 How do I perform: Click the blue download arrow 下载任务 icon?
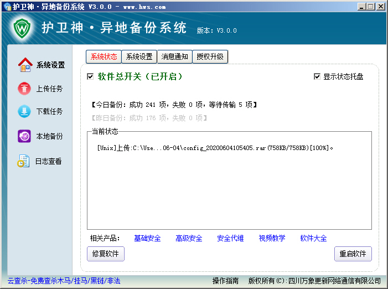coord(24,111)
